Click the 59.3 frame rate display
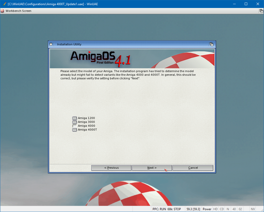The image size is (264, 212). (x=193, y=209)
